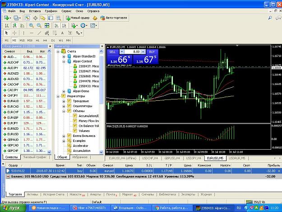
Task: Open the Вставка menu
Action: coord(35,11)
